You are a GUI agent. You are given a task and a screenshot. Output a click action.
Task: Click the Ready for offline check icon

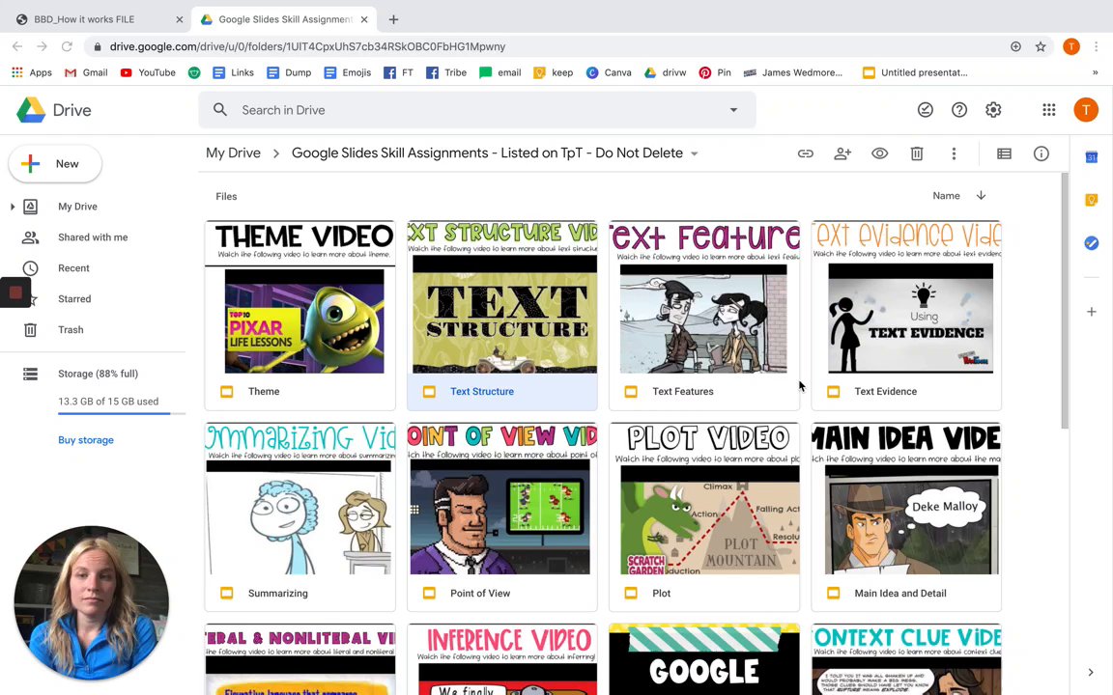pos(925,110)
